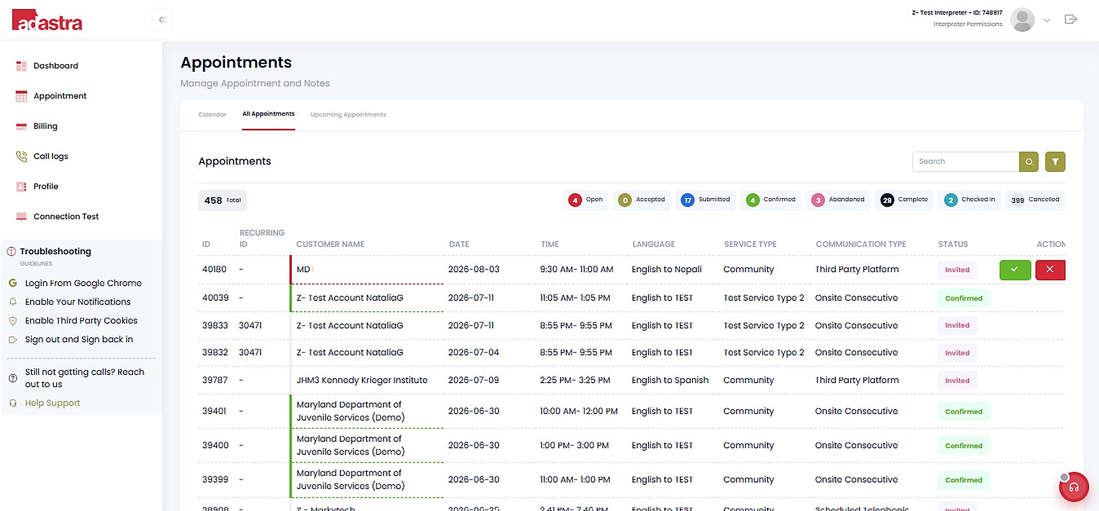Click the sign out arrow icon

(x=13, y=340)
